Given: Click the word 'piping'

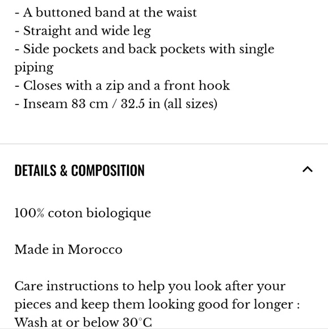Looking at the screenshot, I should 34,68.
